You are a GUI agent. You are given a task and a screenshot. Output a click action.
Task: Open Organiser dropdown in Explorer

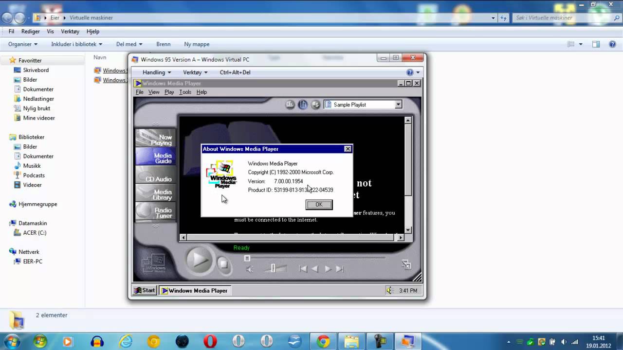click(23, 44)
